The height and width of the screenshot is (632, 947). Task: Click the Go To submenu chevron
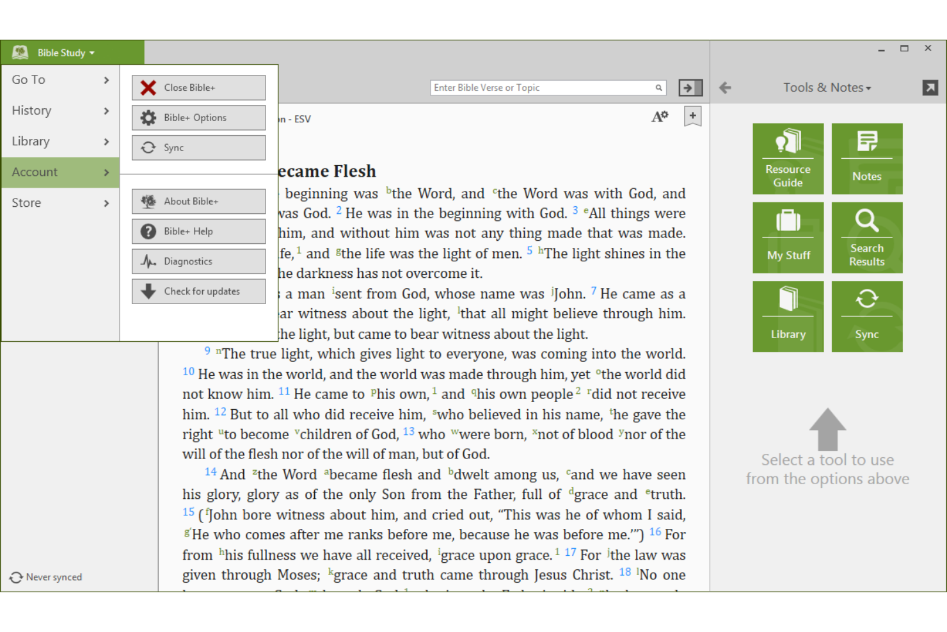pos(106,80)
